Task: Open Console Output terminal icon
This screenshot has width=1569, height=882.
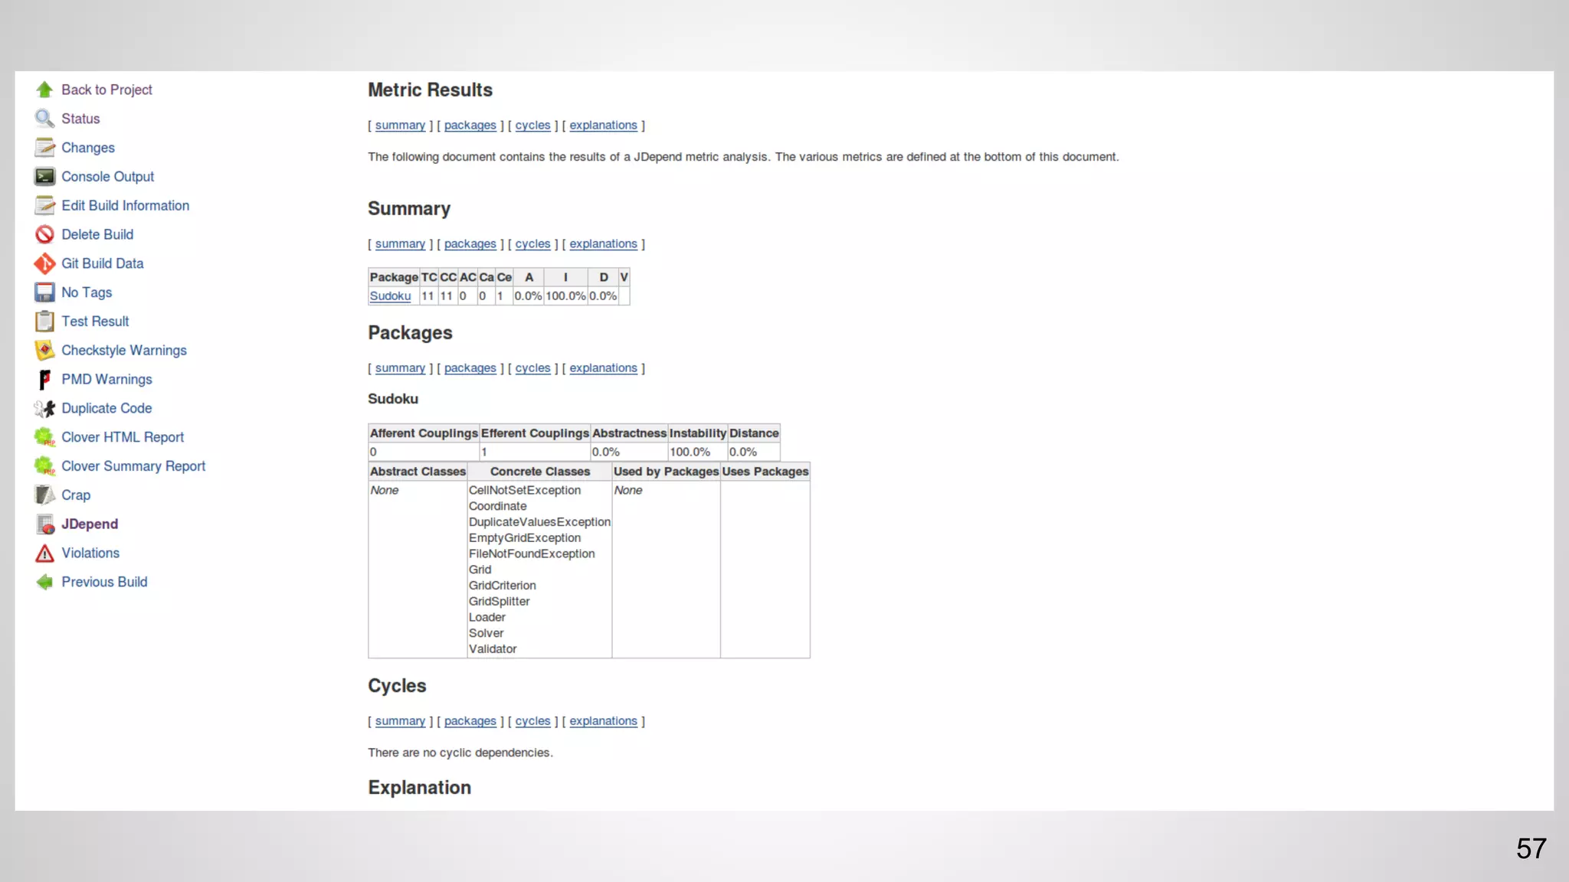Action: point(44,177)
